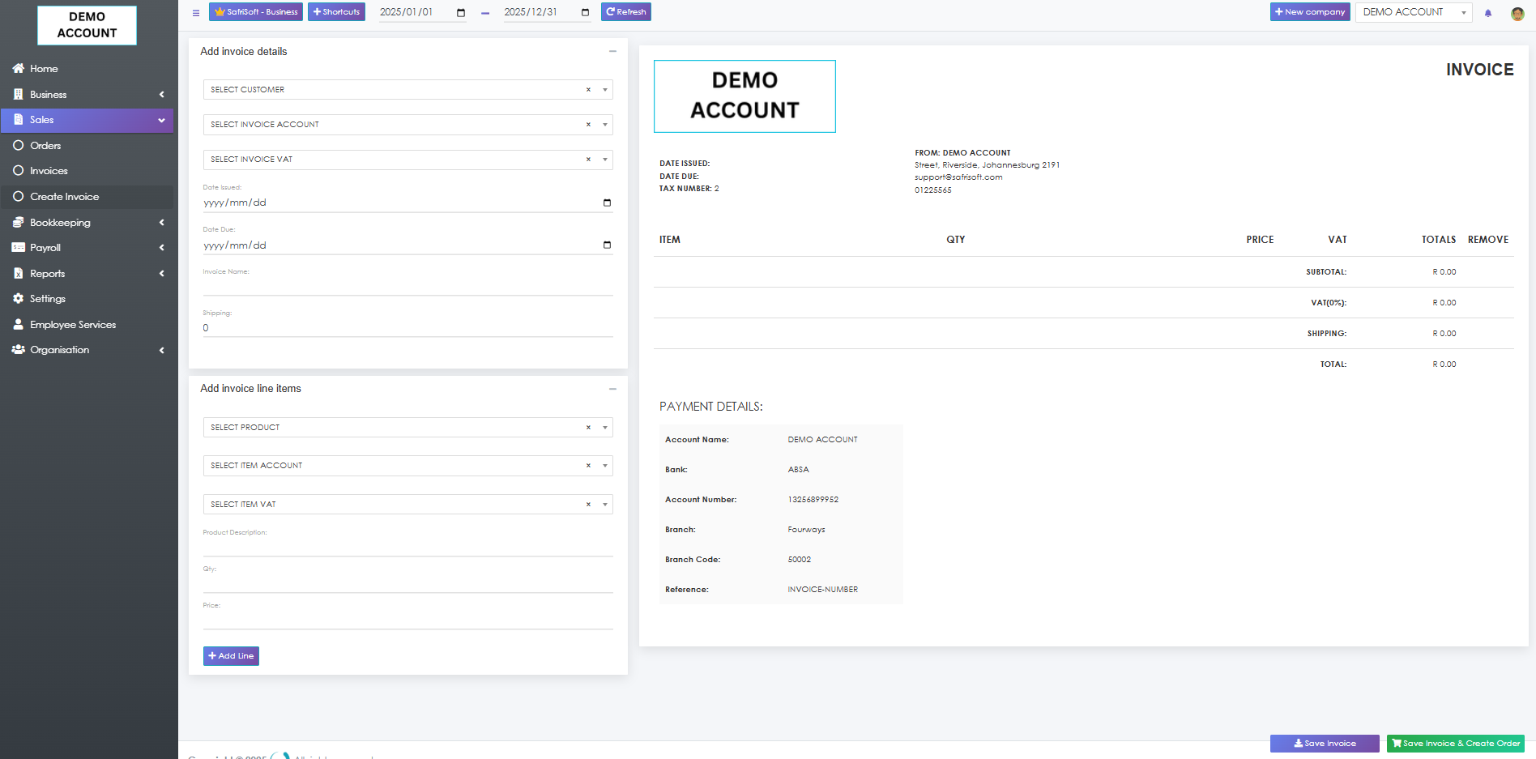Minimize the Add invoice line items panel
The width and height of the screenshot is (1536, 759).
point(612,389)
